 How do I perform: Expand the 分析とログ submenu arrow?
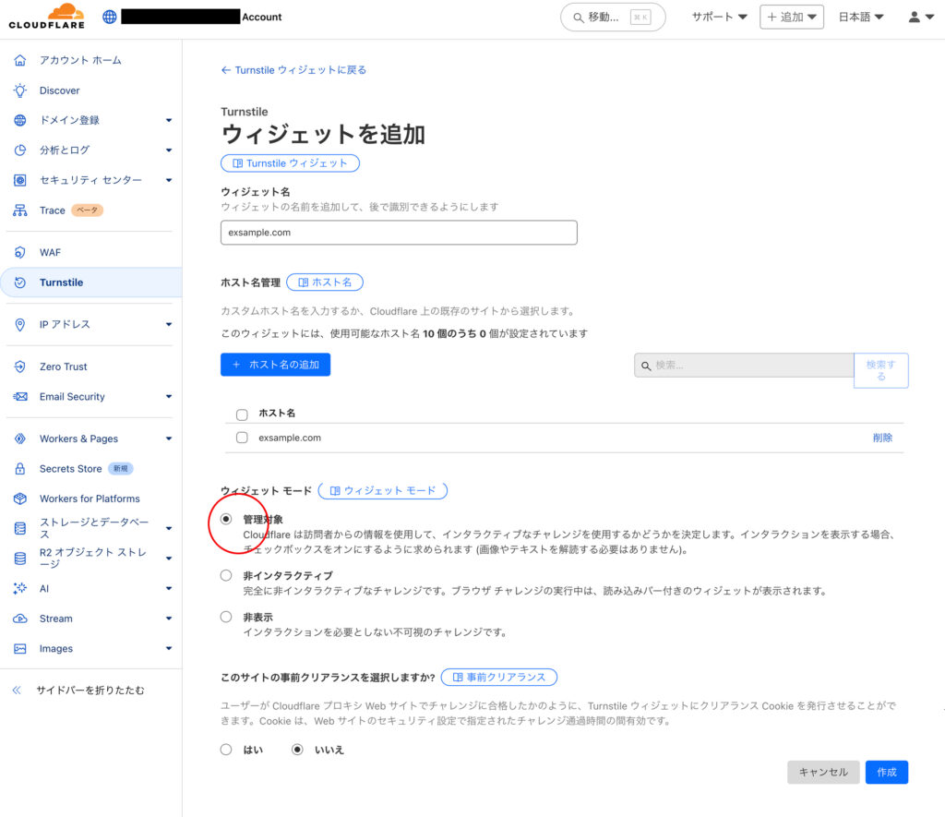(169, 150)
